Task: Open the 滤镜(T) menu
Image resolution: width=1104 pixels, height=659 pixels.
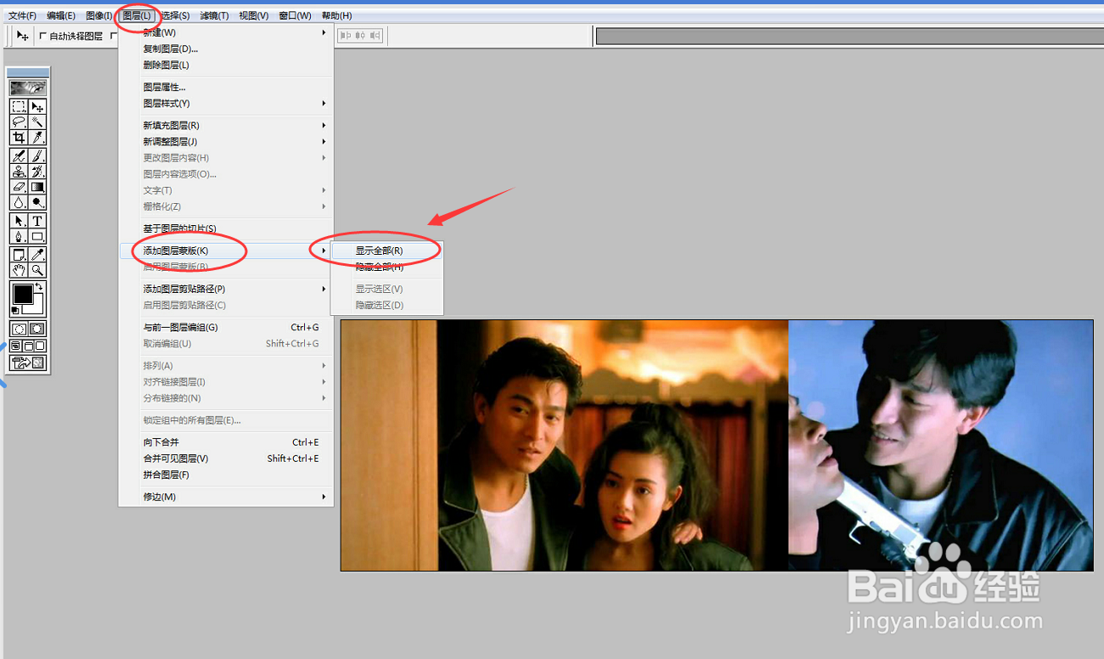Action: click(x=215, y=16)
